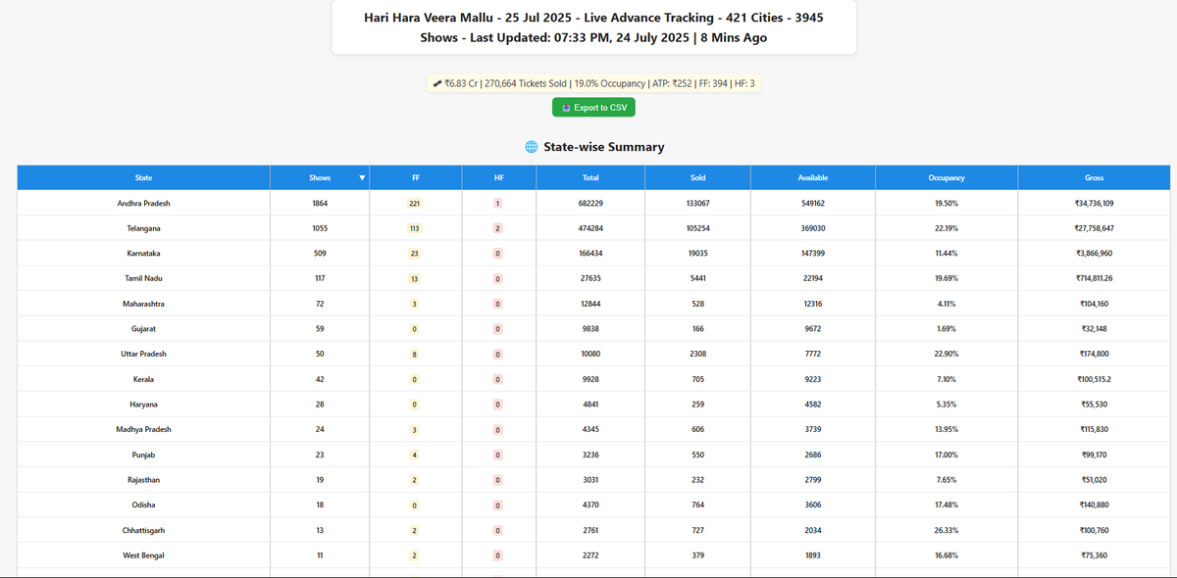Click shows count 1864
Screen dimensions: 1177x578
click(x=320, y=203)
